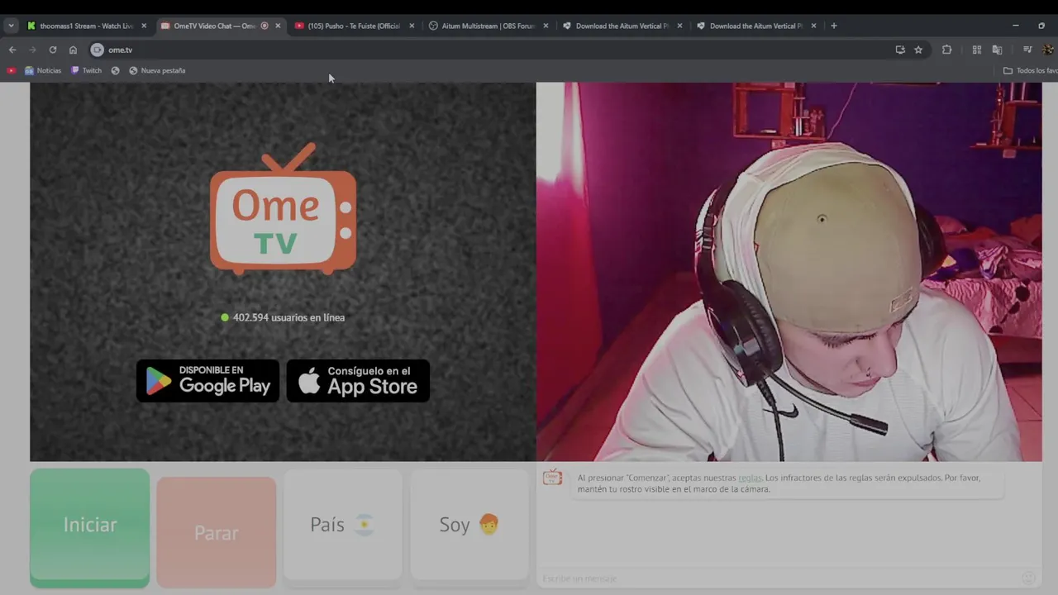Click the 402.594 usuarios en línea text
The height and width of the screenshot is (595, 1058).
click(x=288, y=317)
